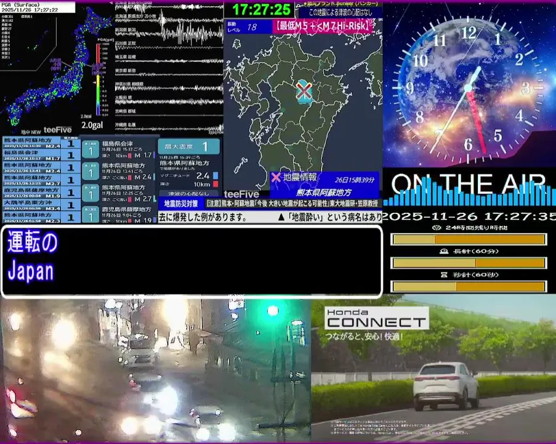
Task: Select the 鹿児島県薩摩地方 09:04 M1.9 row
Action: click(41, 192)
